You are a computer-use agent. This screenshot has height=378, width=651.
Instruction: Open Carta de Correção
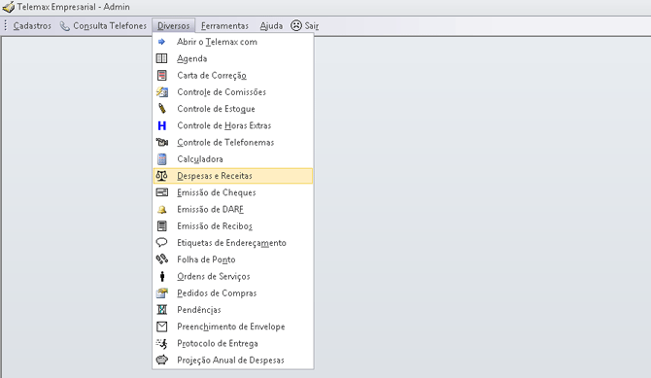coord(233,75)
